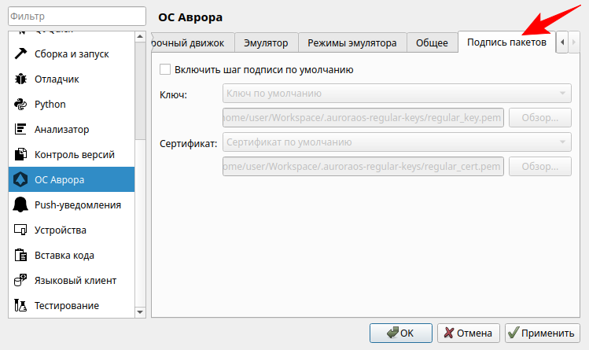
Task: Open the partially visible движок tab
Action: pyautogui.click(x=193, y=42)
